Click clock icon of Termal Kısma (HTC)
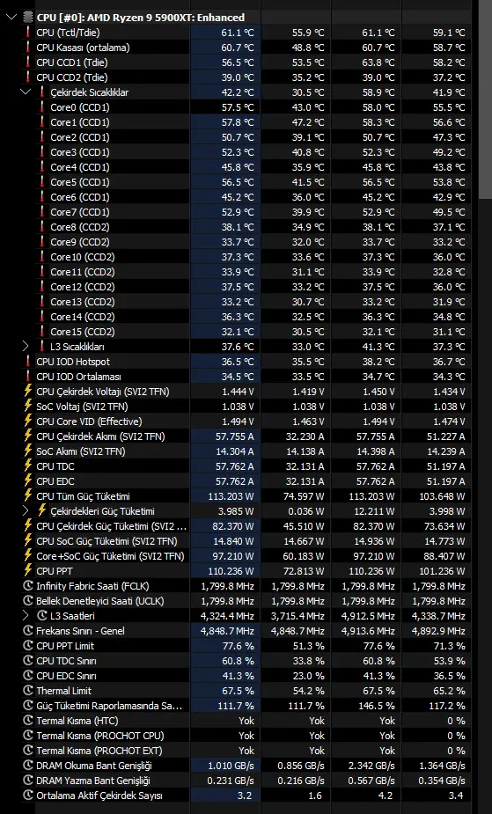The height and width of the screenshot is (814, 492). pos(28,721)
